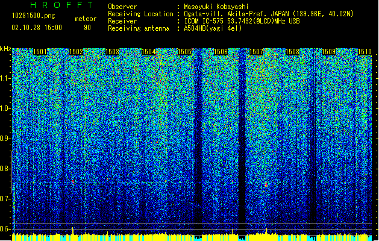Click the Ogata-vill. Akita-Pref. JAPAN location text
Screen dimensions: 379x241
269,14
